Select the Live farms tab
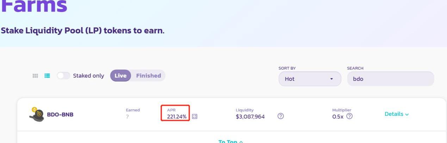Viewport: 447px width, 143px height. [120, 76]
